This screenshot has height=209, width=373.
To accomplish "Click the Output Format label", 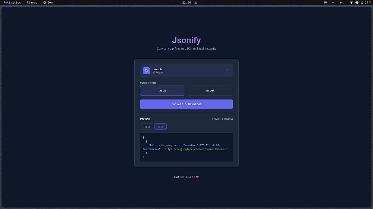I will click(x=148, y=83).
